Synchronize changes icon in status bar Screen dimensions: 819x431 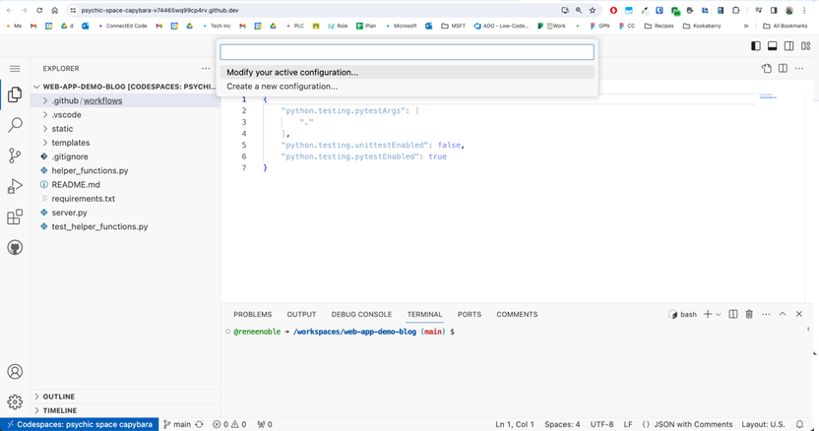(x=200, y=424)
